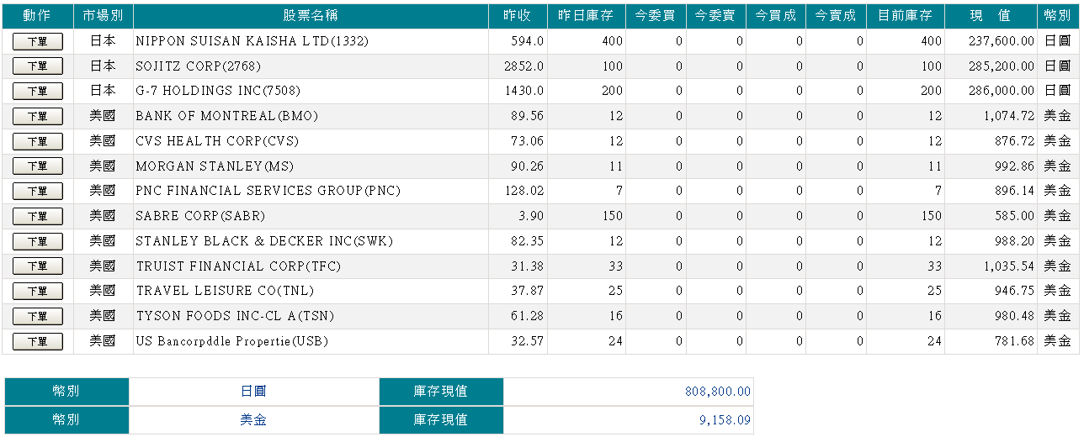This screenshot has width=1084, height=437.
Task: Click 下單 for SABRE CORP
Action: [x=37, y=216]
